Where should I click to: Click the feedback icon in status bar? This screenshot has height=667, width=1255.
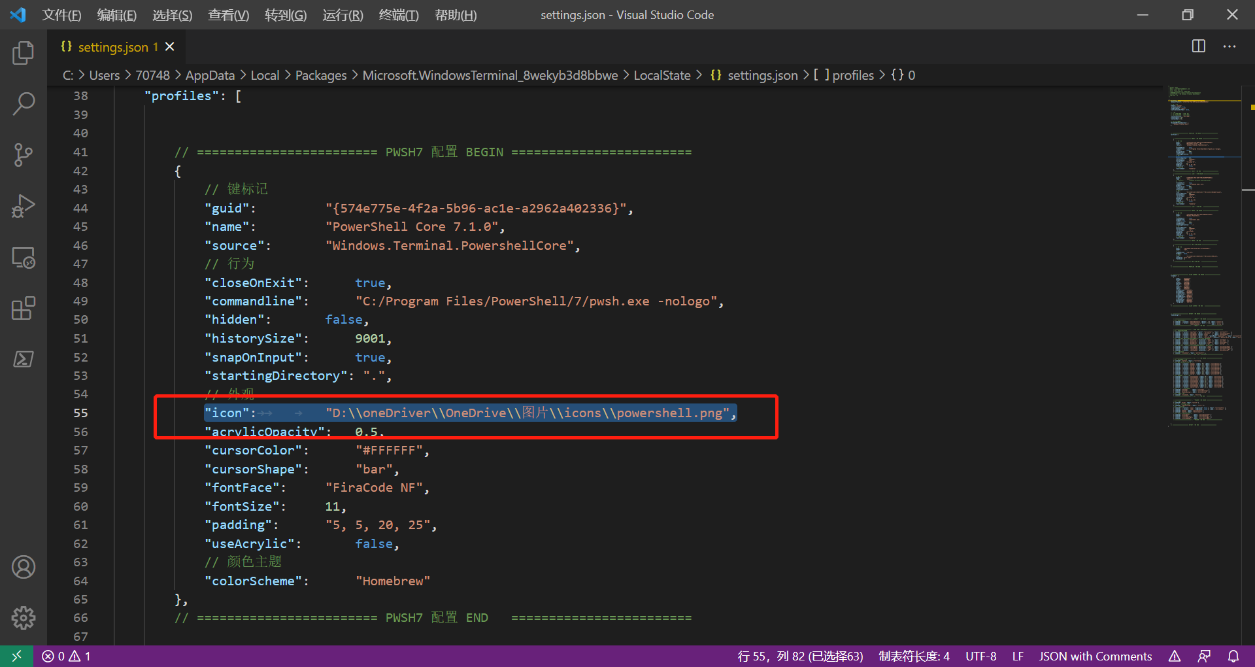(x=1204, y=656)
